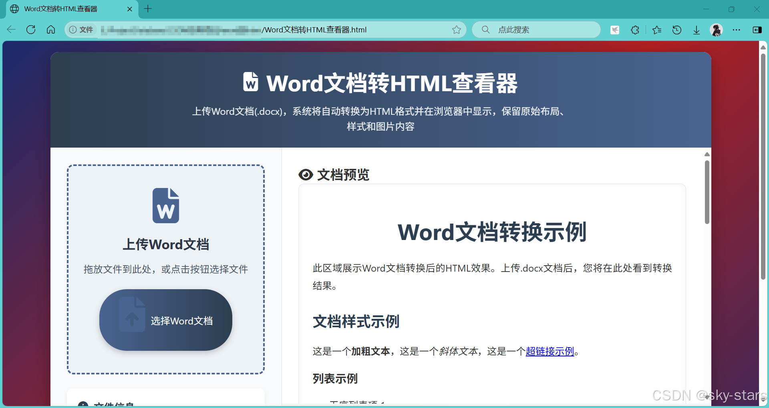The image size is (769, 408).
Task: Bookmark this page with the star icon
Action: click(457, 30)
